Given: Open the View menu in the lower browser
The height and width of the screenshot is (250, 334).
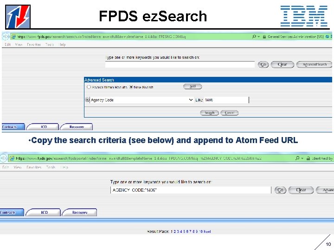Looking at the screenshot, I should click(18, 167).
